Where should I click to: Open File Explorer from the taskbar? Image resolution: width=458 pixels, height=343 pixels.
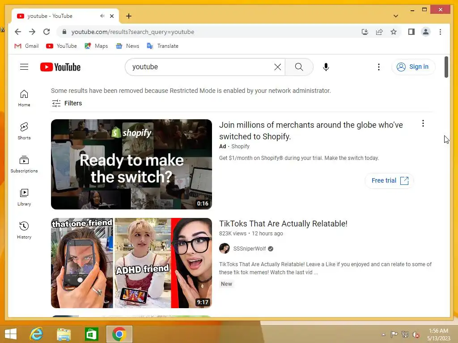coord(64,334)
